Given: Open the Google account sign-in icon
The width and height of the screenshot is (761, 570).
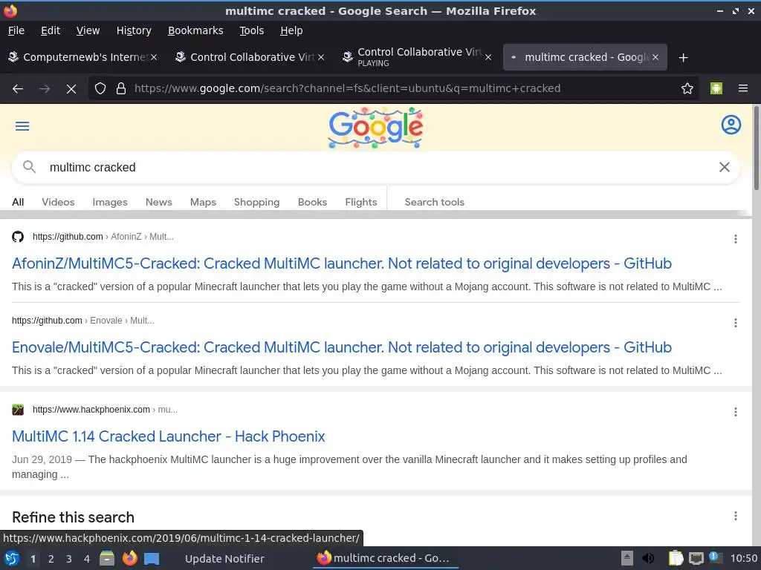Looking at the screenshot, I should point(731,125).
